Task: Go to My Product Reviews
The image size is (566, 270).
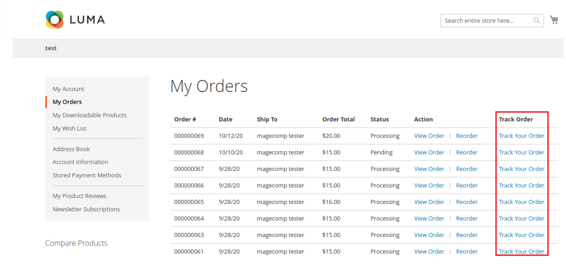Action: click(80, 196)
